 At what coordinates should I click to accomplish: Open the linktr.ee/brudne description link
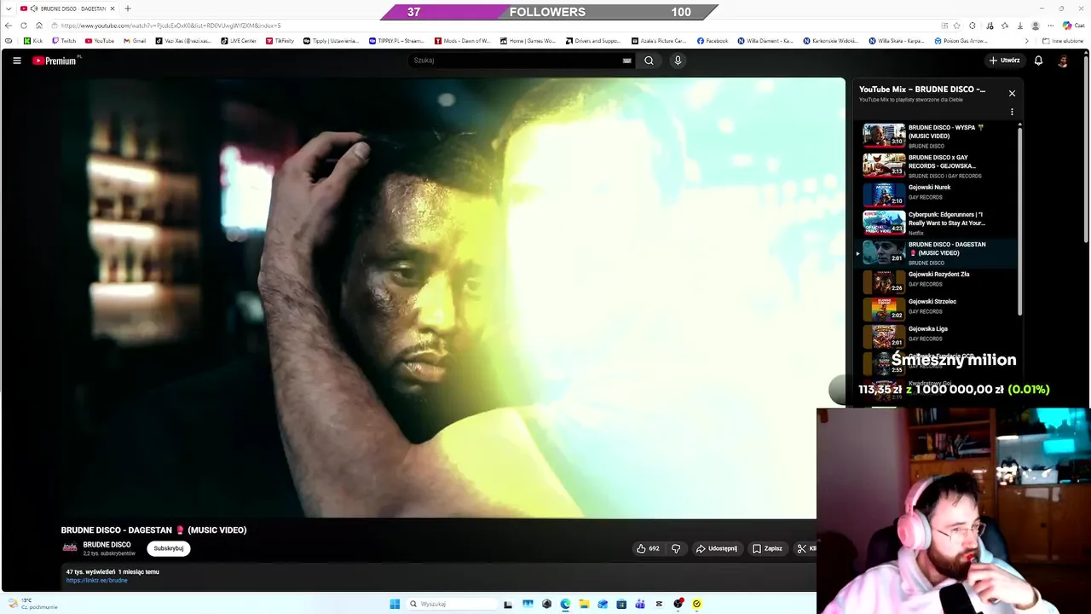96,581
